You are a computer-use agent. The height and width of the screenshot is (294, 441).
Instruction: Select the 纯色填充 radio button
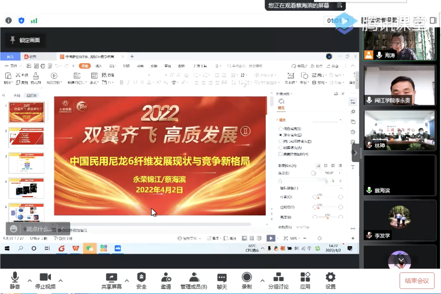[281, 129]
